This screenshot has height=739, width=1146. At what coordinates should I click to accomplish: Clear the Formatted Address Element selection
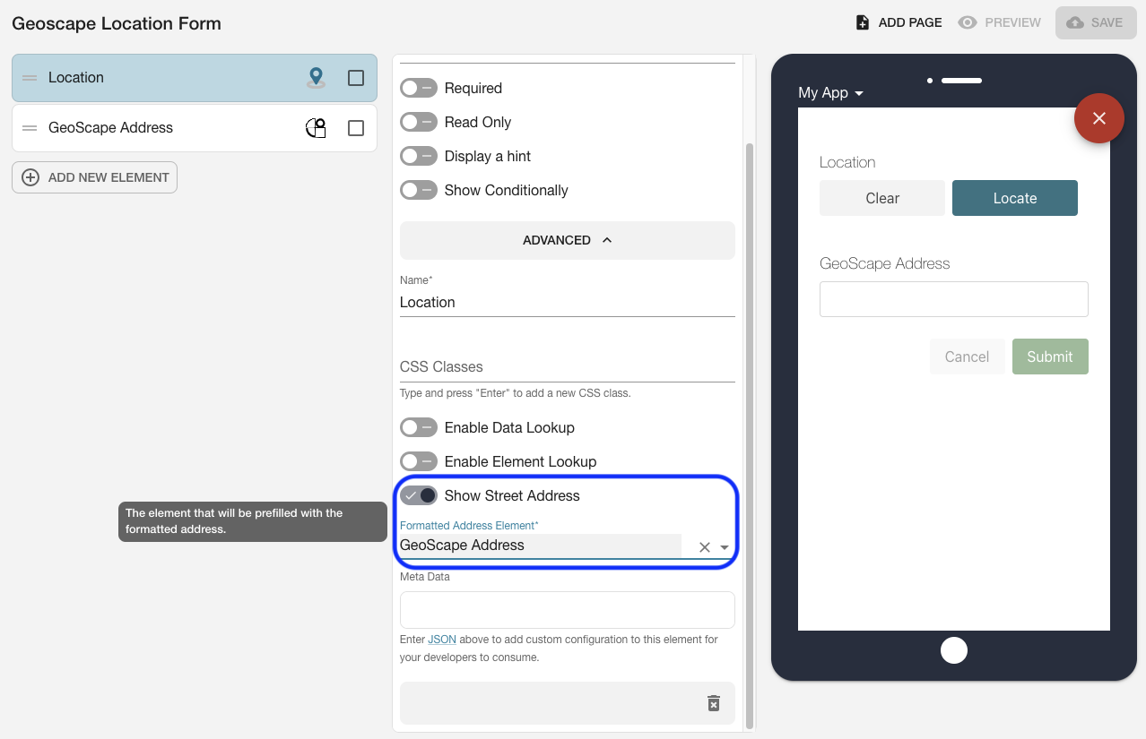point(705,547)
